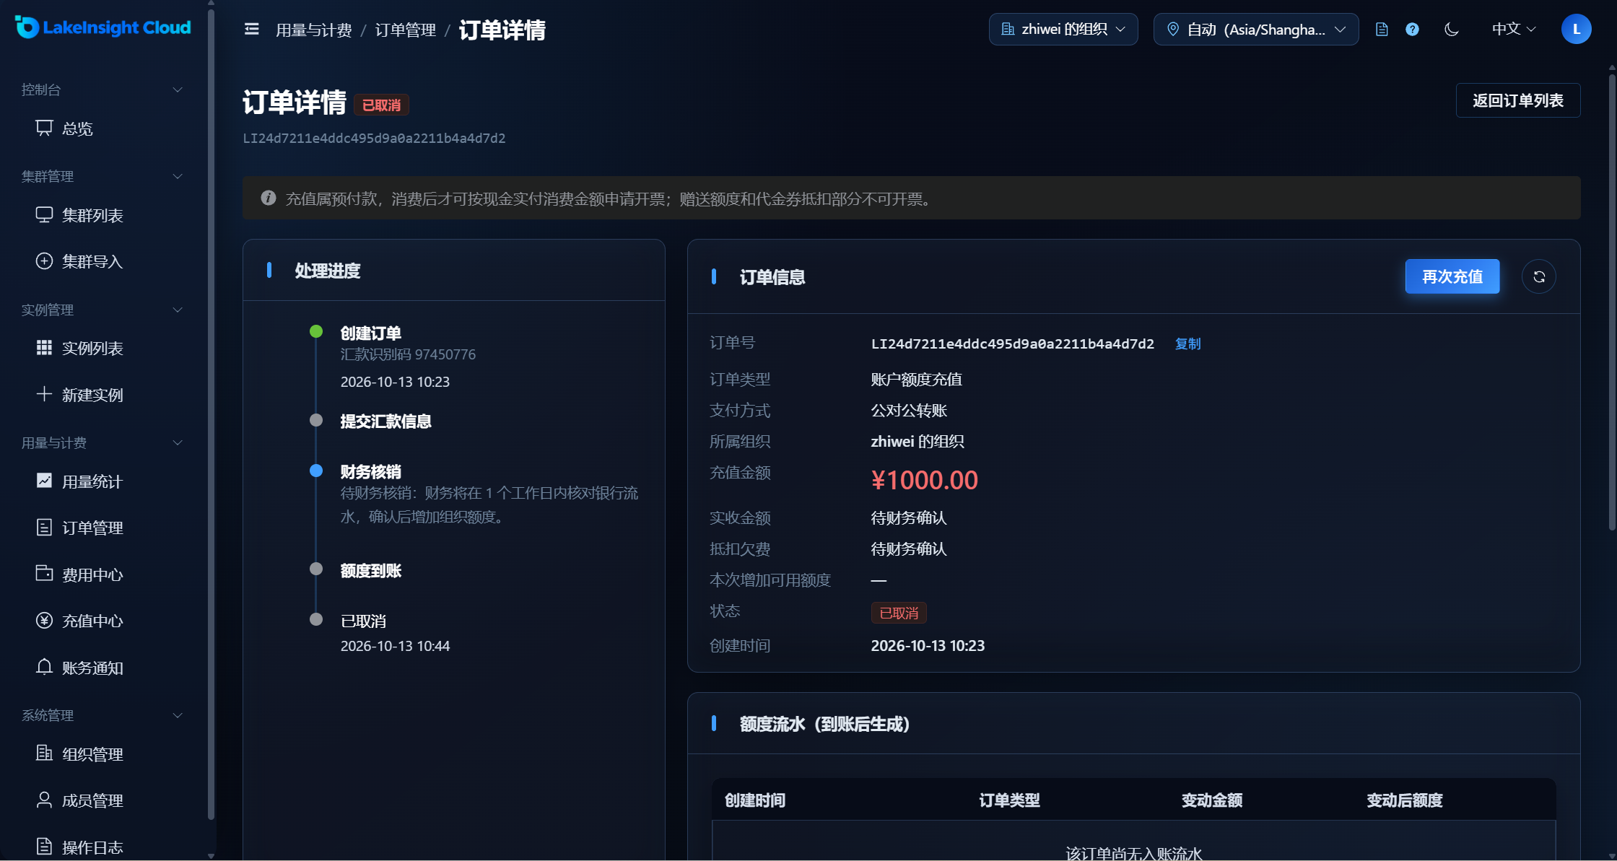Open the 中文 language dropdown
Viewport: 1617px width, 861px height.
[1514, 29]
